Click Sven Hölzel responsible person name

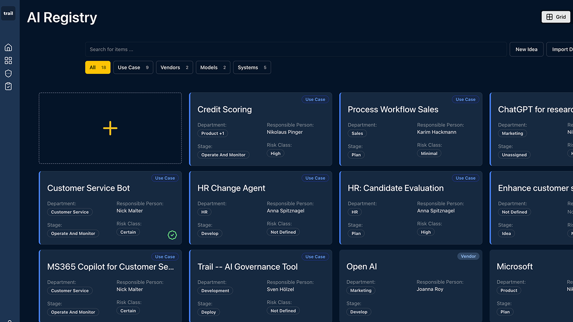coord(280,289)
